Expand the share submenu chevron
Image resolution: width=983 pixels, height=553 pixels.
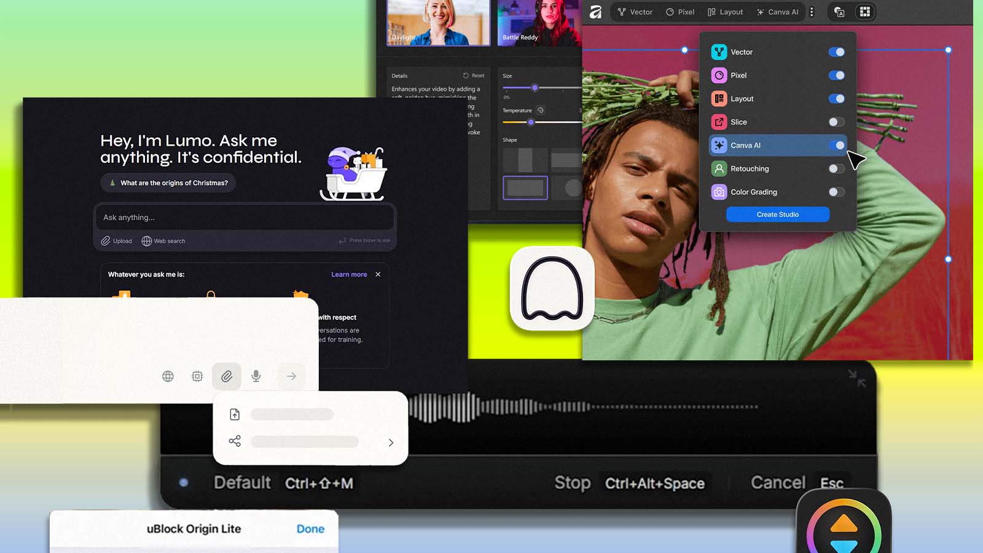pyautogui.click(x=391, y=442)
